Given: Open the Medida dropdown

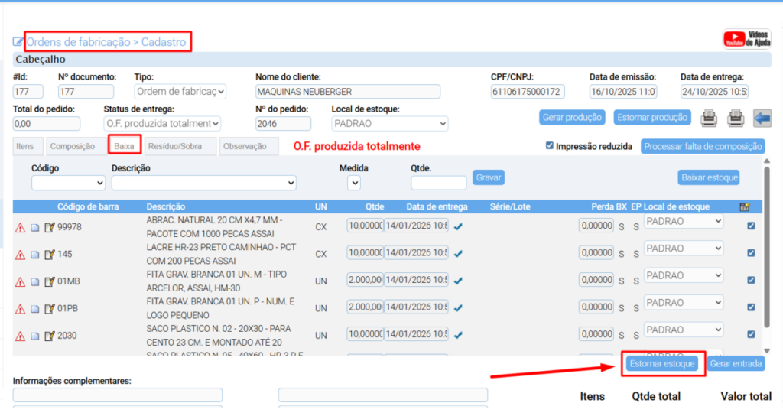Looking at the screenshot, I should 354,183.
